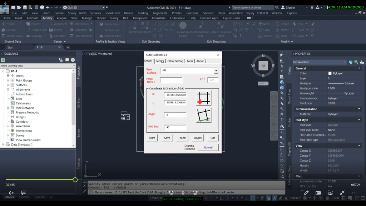Close the Auto Grading dialog
366x206 pixels.
point(218,55)
